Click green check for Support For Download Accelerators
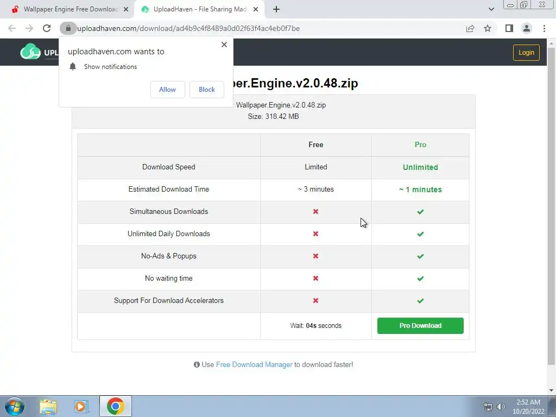556x417 pixels. (x=420, y=301)
